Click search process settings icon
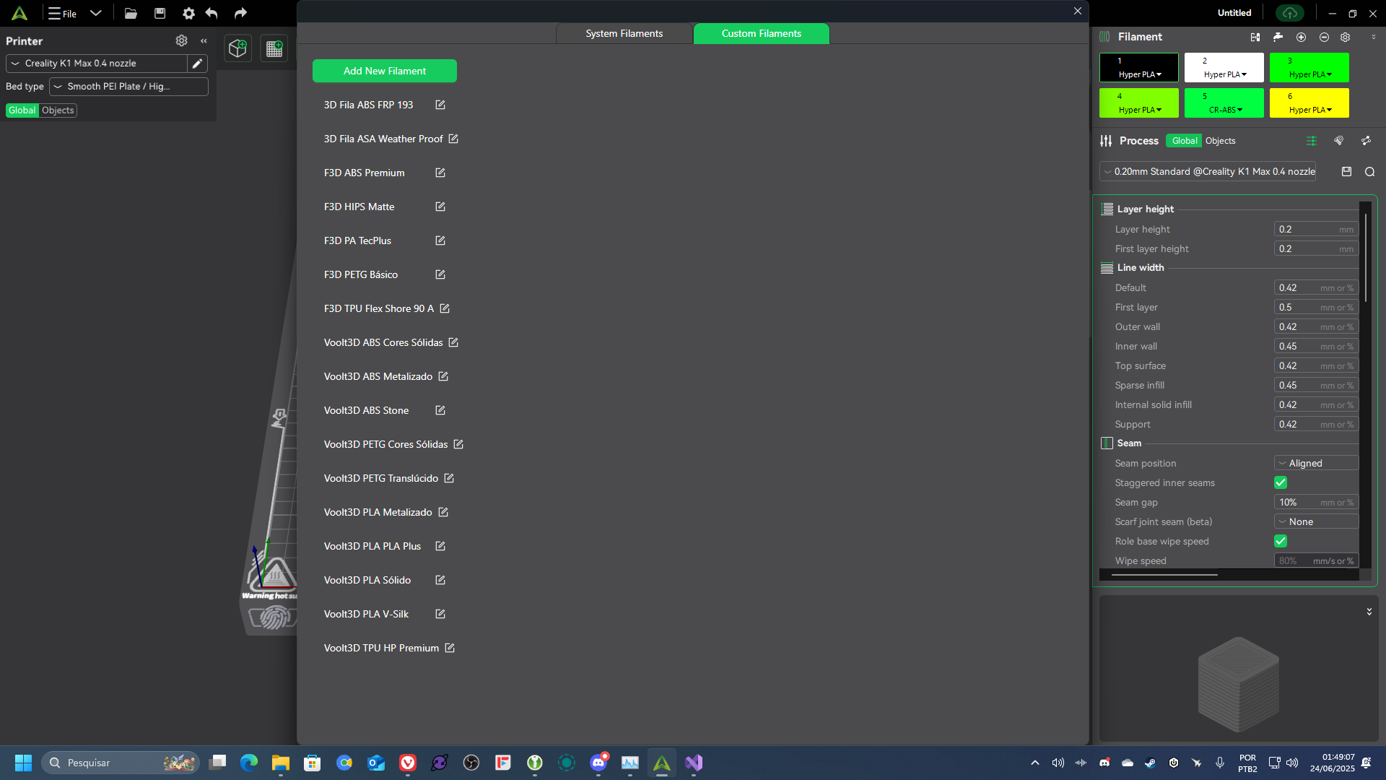1386x780 pixels. [x=1369, y=171]
